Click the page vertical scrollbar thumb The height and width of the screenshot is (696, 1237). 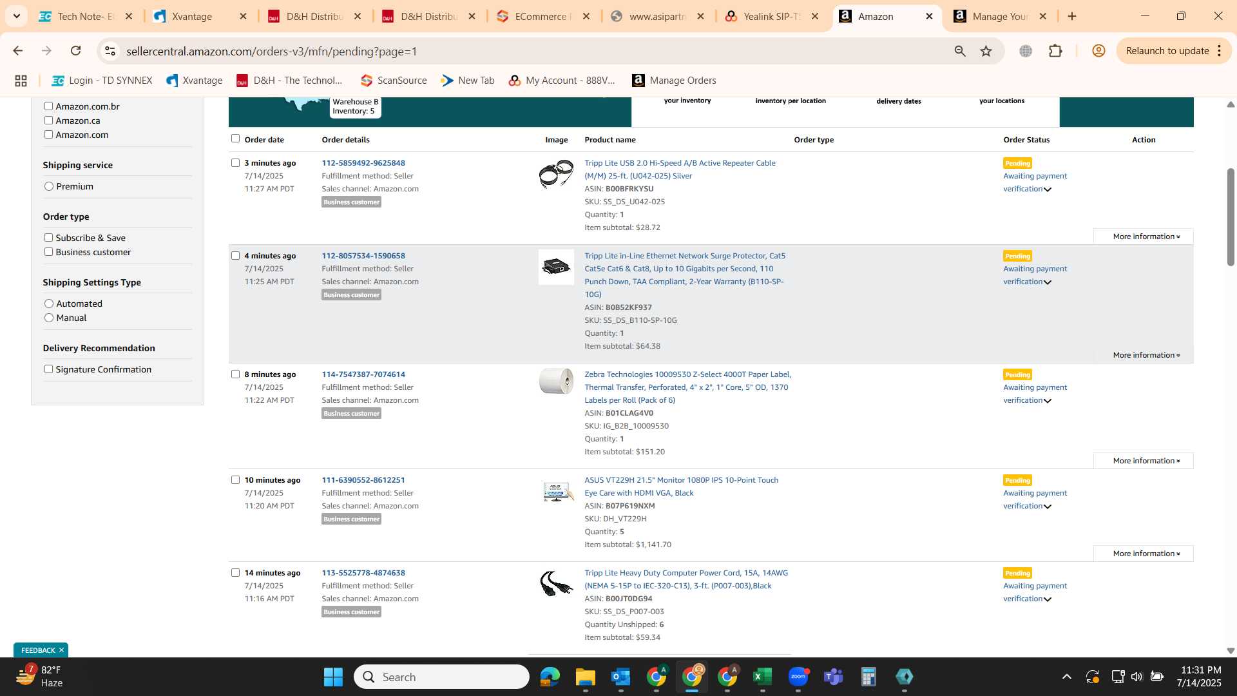[1231, 217]
